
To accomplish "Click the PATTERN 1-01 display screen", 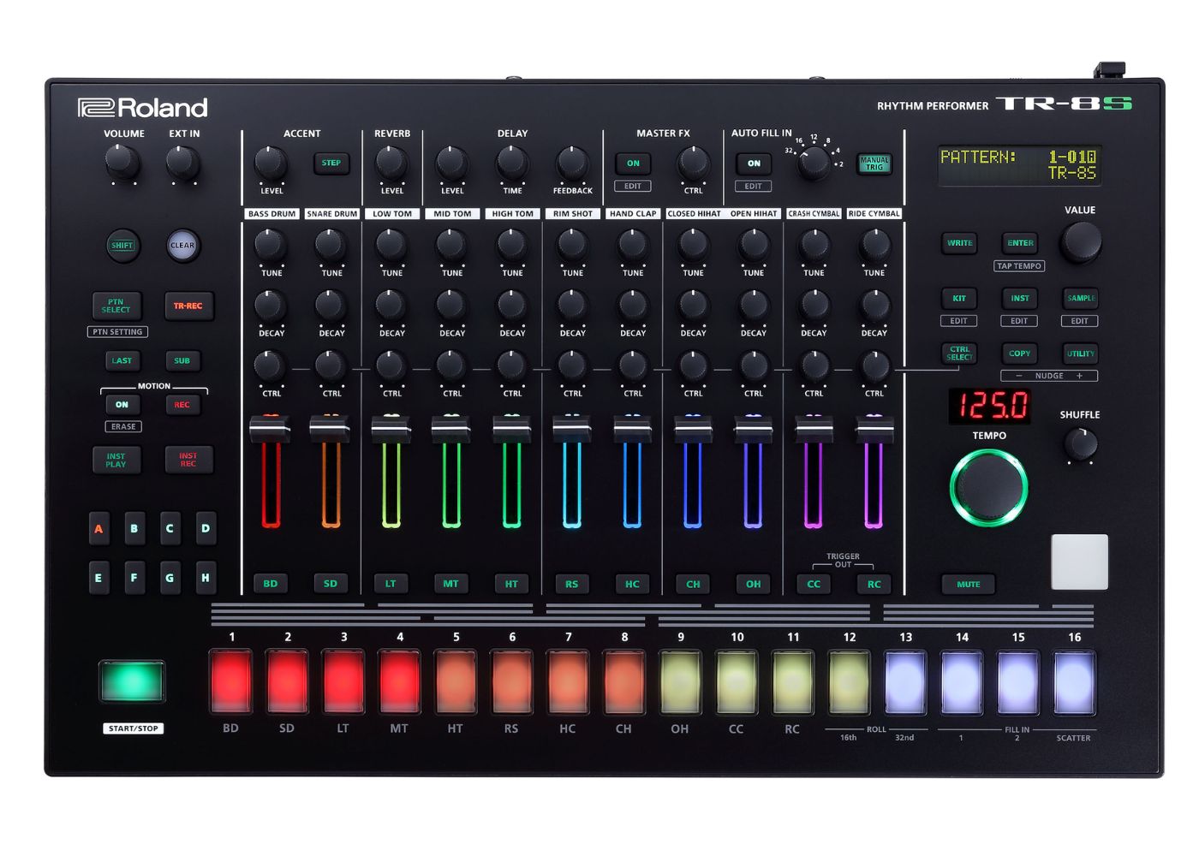I will pyautogui.click(x=1019, y=165).
